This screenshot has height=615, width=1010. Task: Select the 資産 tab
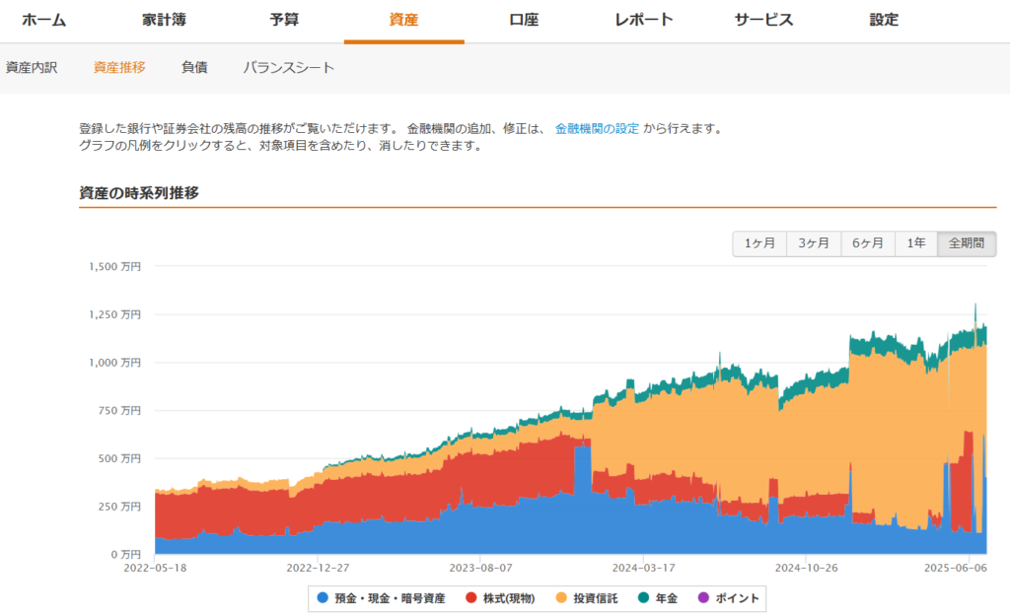point(403,20)
